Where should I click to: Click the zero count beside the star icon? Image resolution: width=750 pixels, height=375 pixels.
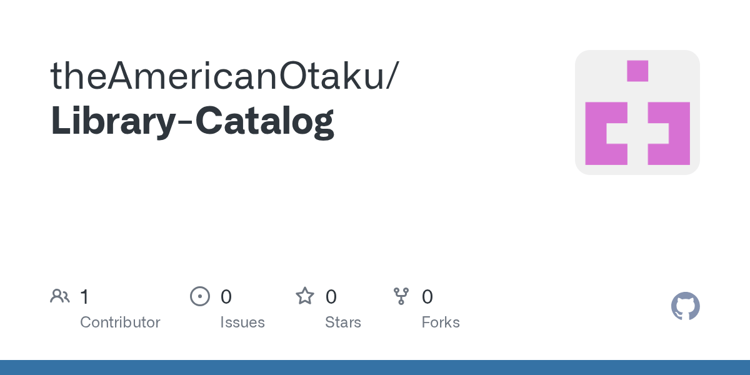coord(331,296)
